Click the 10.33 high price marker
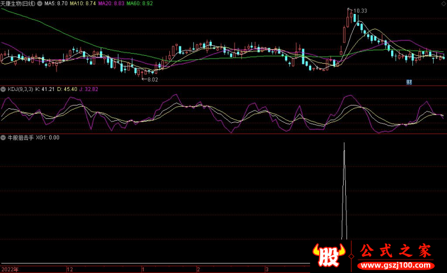 (359, 11)
